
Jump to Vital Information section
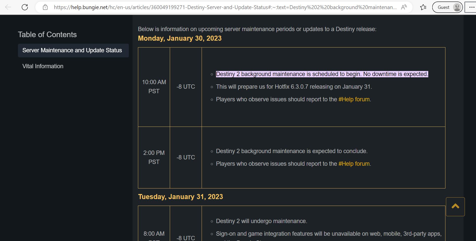[43, 66]
